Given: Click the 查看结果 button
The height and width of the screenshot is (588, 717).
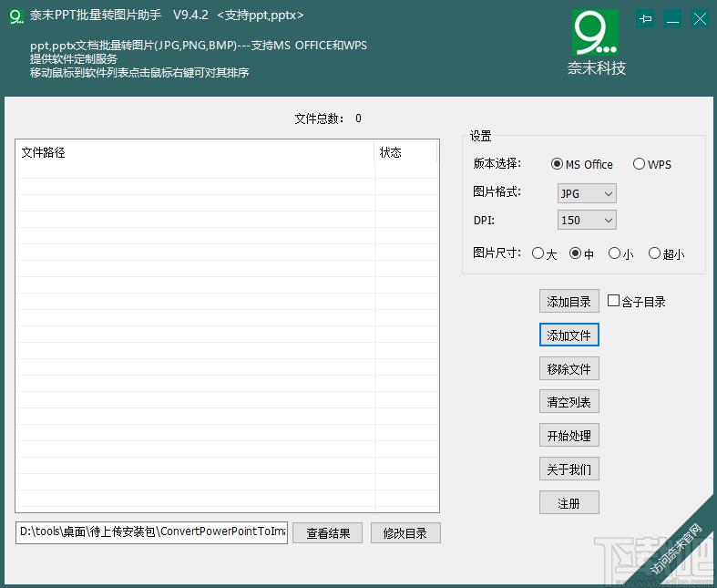Looking at the screenshot, I should coord(327,533).
